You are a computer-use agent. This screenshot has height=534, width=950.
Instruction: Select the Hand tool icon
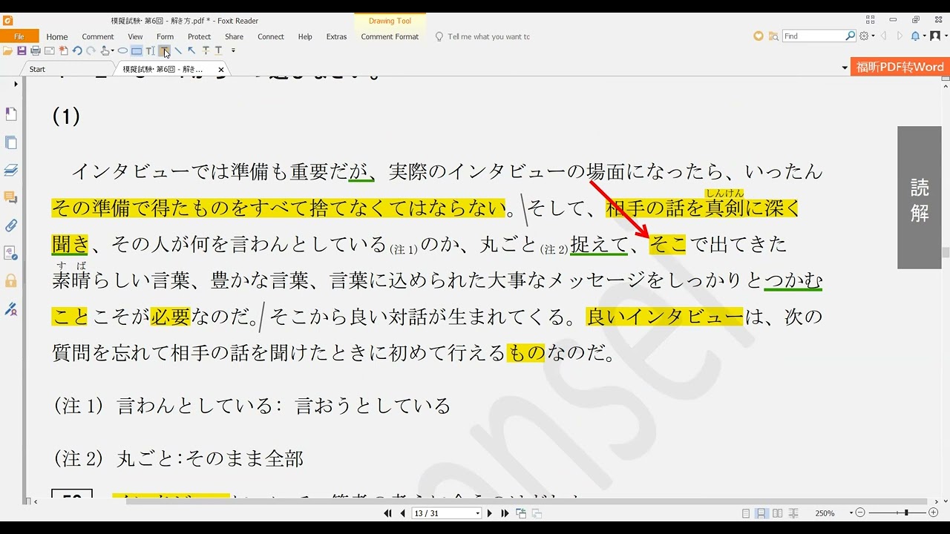coord(105,51)
